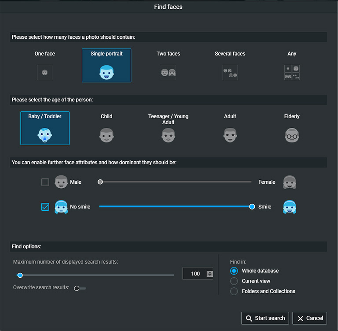Image resolution: width=338 pixels, height=331 pixels.
Task: Enable the Male/Female attribute checkbox
Action: click(x=45, y=182)
